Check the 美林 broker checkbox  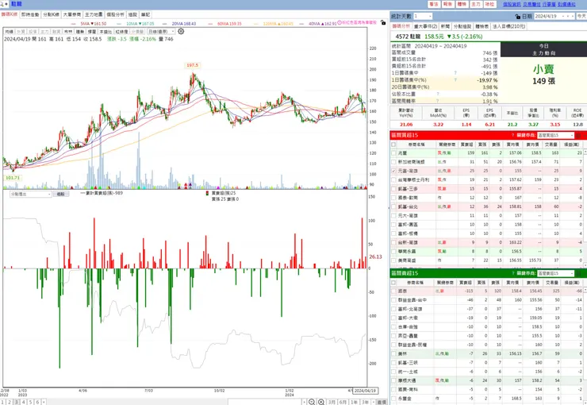(x=393, y=353)
